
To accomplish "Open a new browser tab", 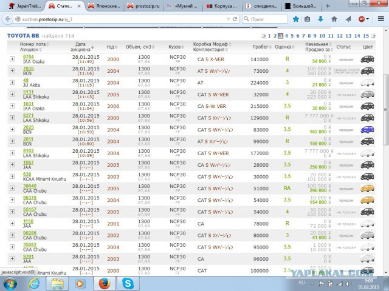I will point(328,6).
